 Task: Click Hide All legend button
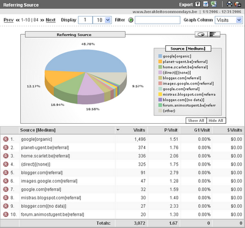216,121
